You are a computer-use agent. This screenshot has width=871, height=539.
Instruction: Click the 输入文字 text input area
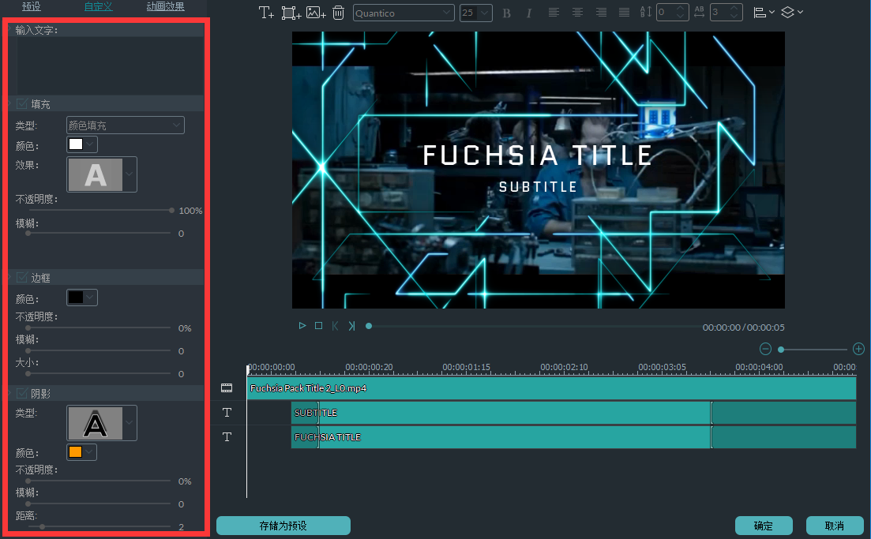click(x=110, y=66)
